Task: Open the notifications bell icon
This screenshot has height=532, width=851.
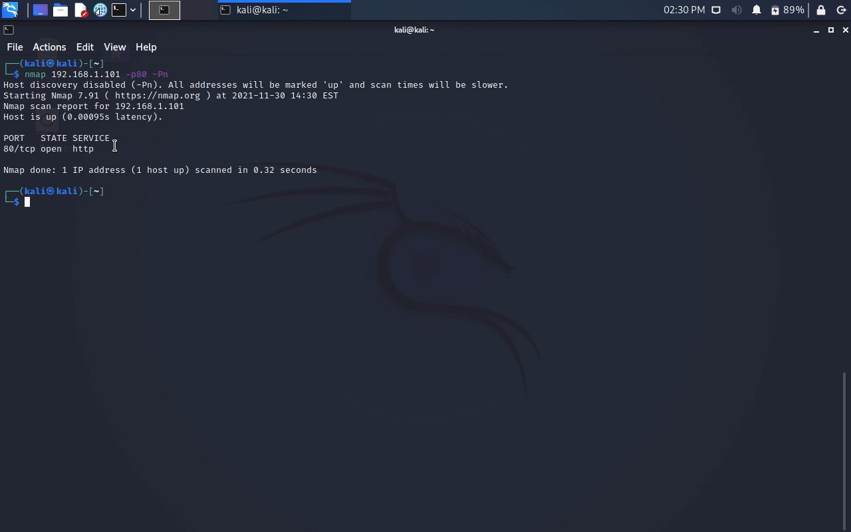Action: click(757, 10)
